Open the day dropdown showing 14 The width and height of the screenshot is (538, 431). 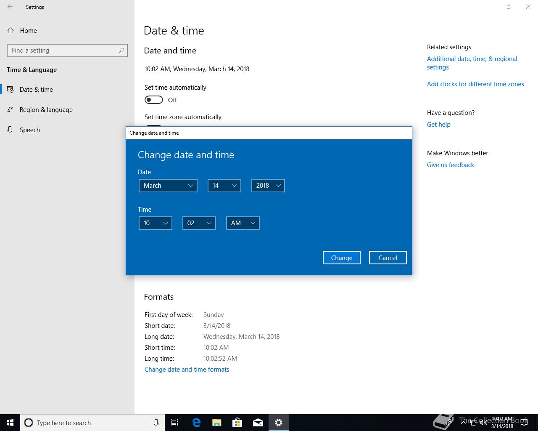pyautogui.click(x=224, y=186)
